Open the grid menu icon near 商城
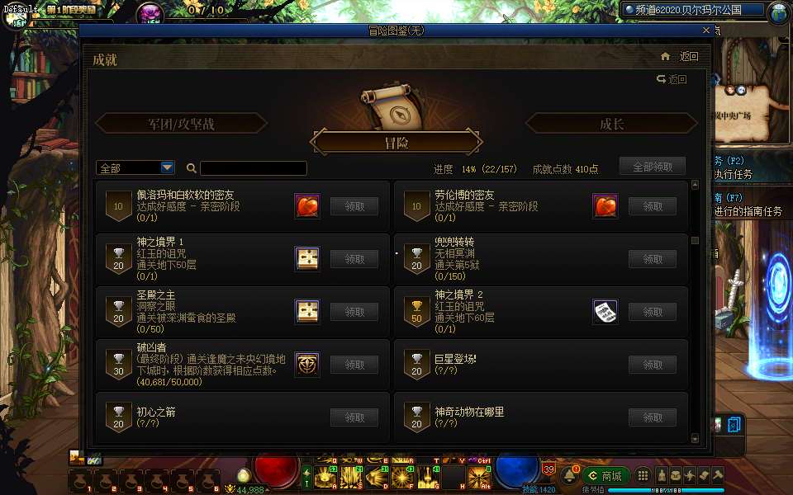Viewport: 793px width, 495px height. coord(643,476)
